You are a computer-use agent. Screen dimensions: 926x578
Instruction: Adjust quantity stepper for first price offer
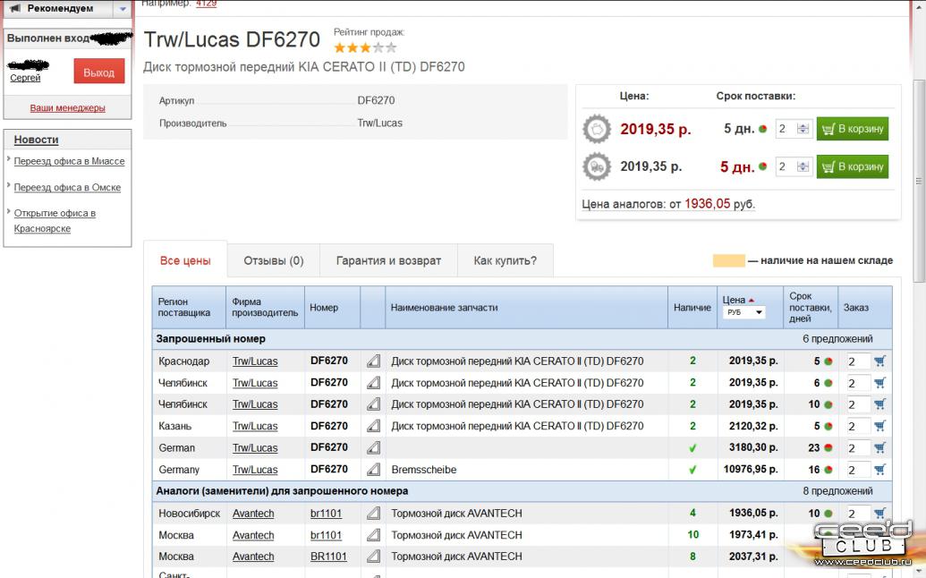click(803, 129)
